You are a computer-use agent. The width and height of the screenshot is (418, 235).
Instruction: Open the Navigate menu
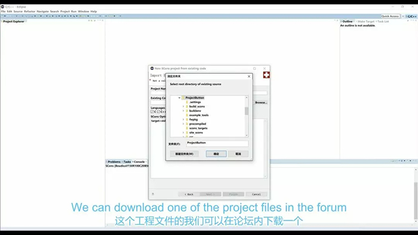point(42,11)
